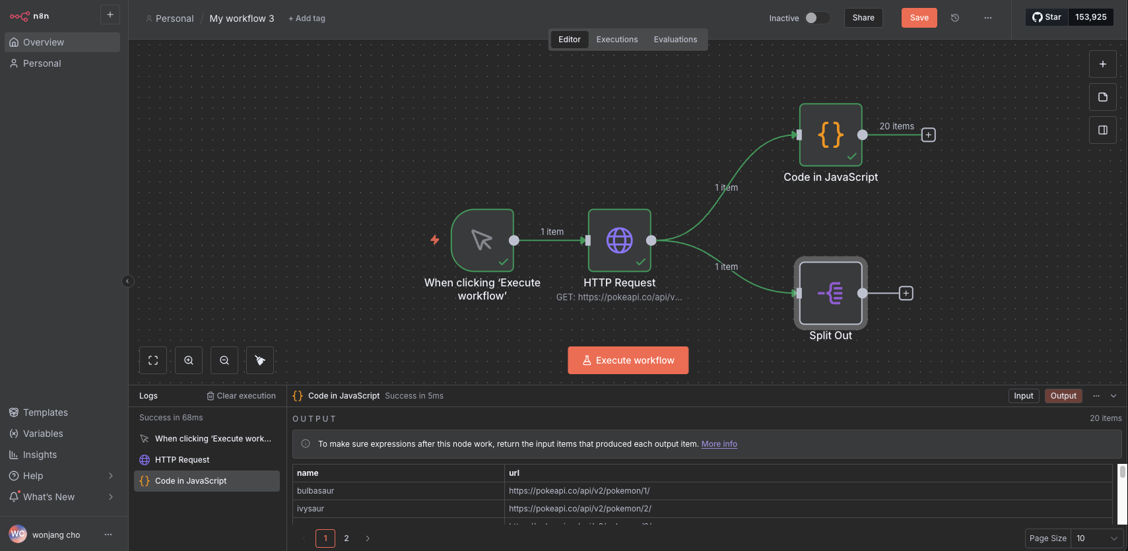
Task: Open the three-dot workflow options menu
Action: tap(988, 18)
